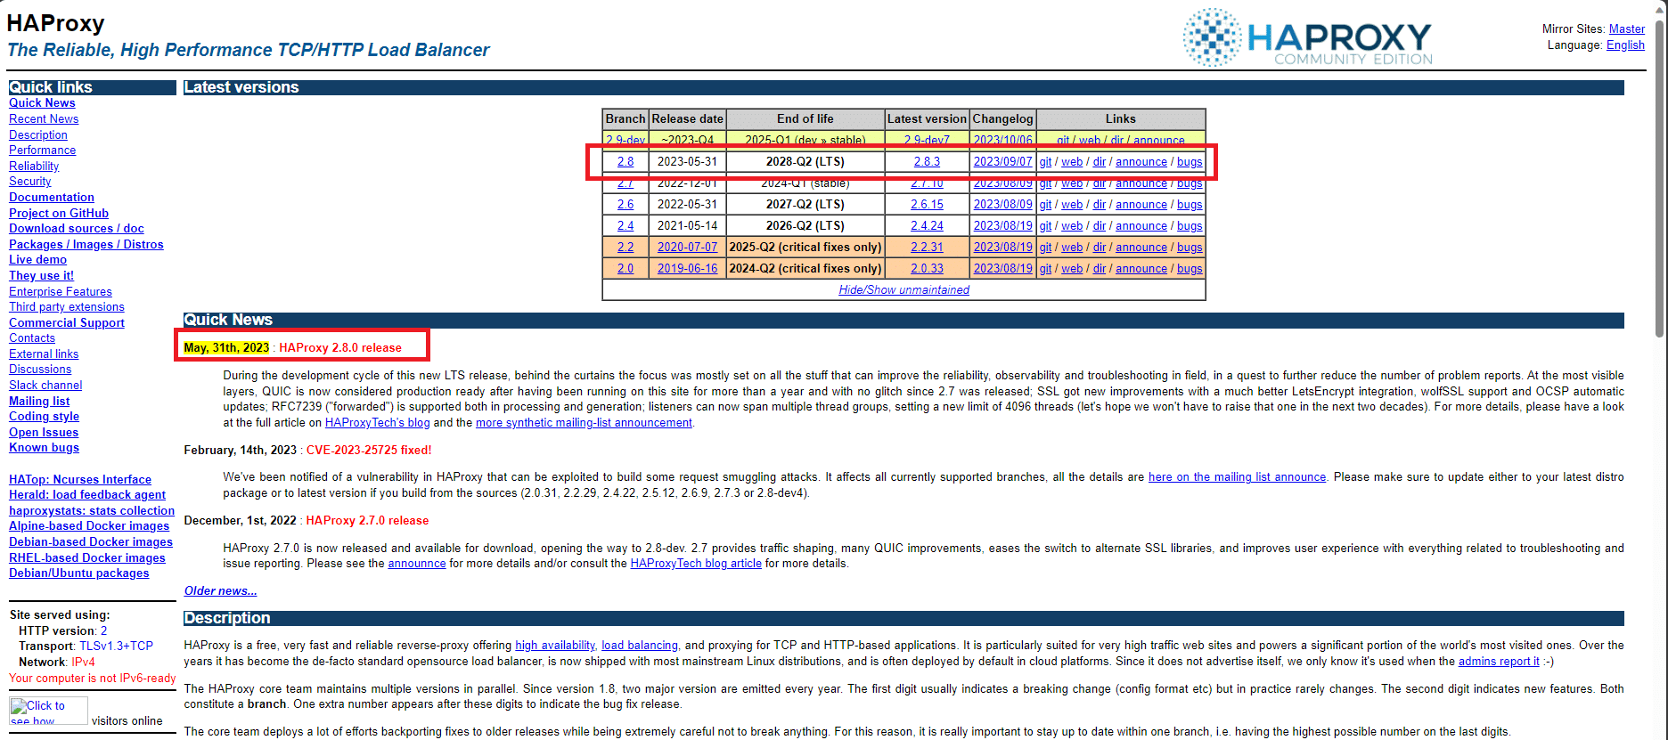This screenshot has height=740, width=1668.
Task: Open the 2.2 branch link
Action: pyautogui.click(x=625, y=247)
